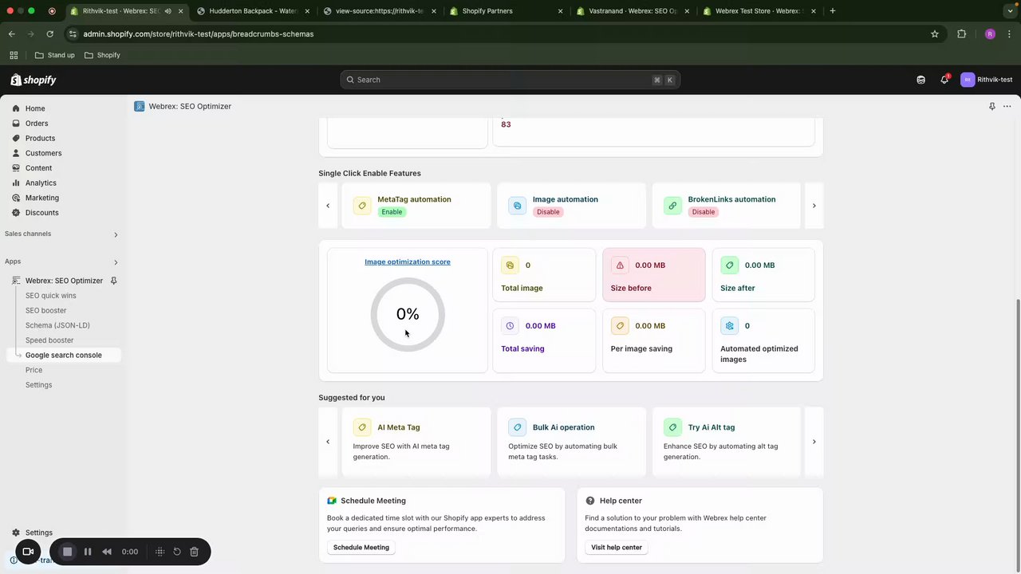Go to Home in the Shopify sidebar
The height and width of the screenshot is (574, 1021).
click(x=35, y=108)
